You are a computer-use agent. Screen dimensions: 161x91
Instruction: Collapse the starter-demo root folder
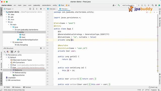pos(4,12)
